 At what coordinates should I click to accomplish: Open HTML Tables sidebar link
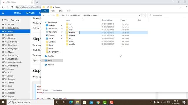point(8,83)
